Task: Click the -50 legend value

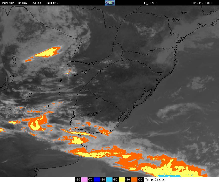Action: (115, 180)
